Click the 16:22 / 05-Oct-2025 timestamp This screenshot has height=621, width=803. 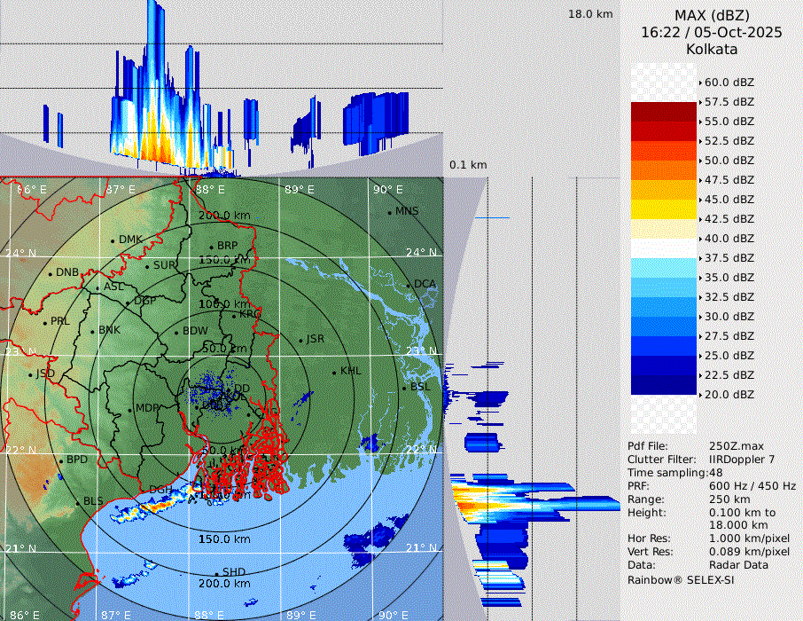[712, 32]
